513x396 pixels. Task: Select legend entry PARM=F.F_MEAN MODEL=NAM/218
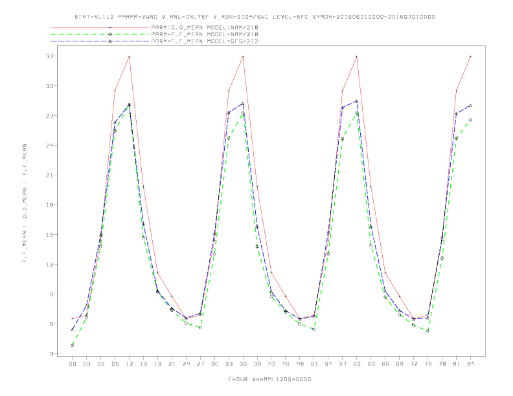coord(205,34)
